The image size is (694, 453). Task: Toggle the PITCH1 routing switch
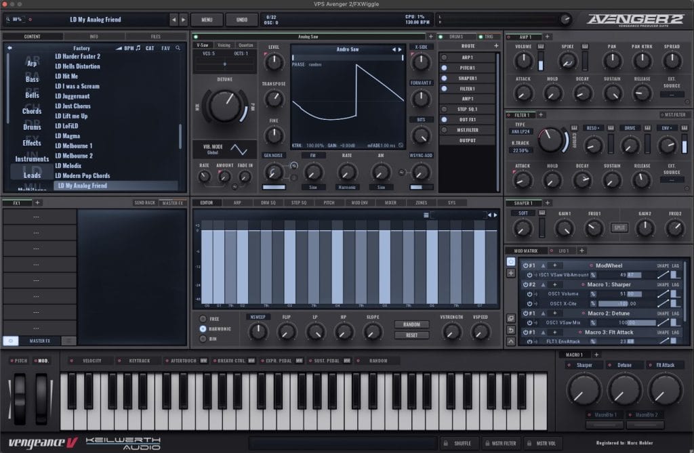pos(445,68)
